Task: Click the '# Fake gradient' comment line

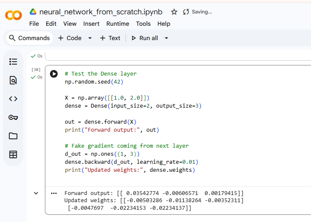Action: click(127, 146)
